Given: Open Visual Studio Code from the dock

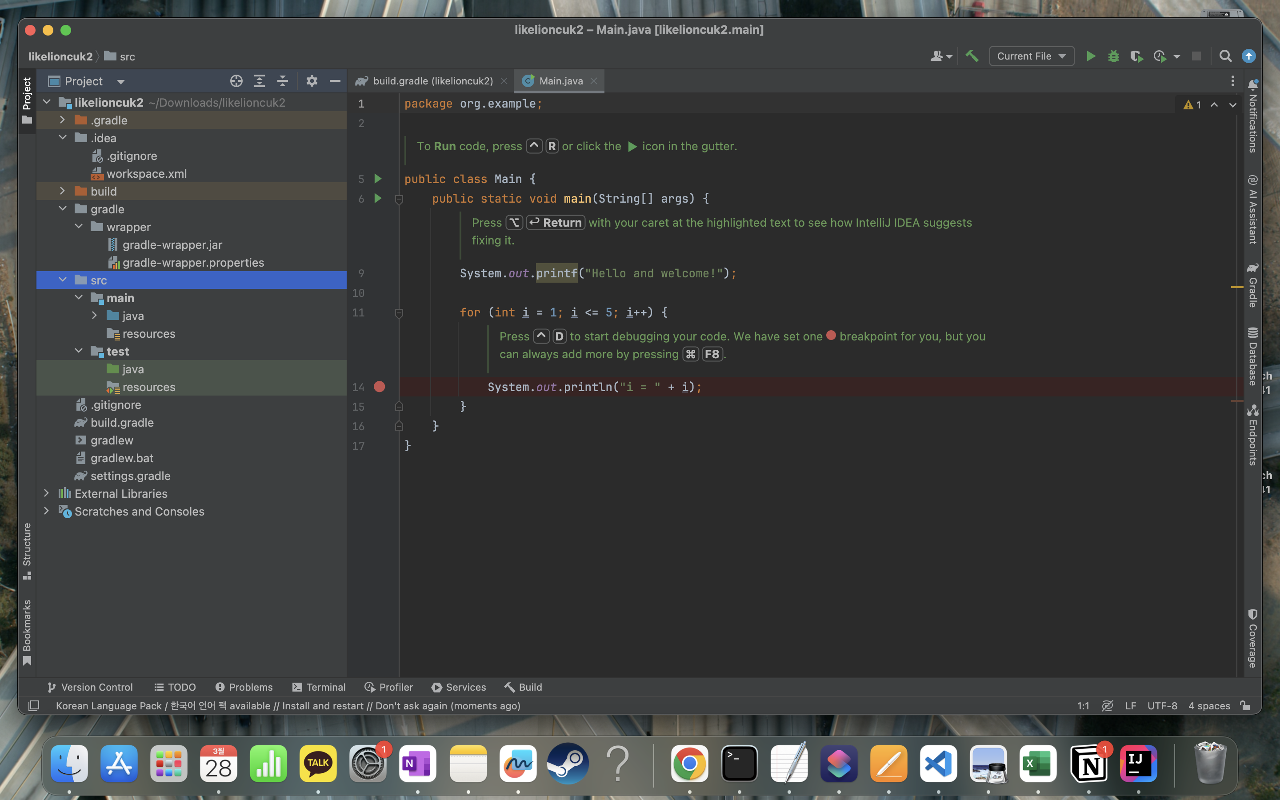Looking at the screenshot, I should 938,764.
